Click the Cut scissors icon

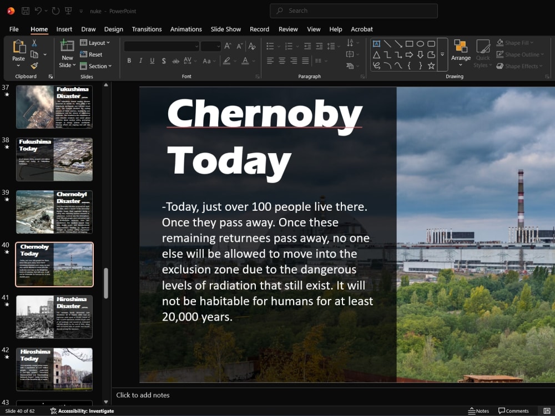[34, 43]
